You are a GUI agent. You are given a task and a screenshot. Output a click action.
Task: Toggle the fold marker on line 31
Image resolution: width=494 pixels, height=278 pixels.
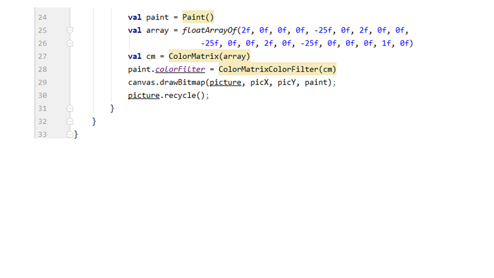(x=70, y=108)
